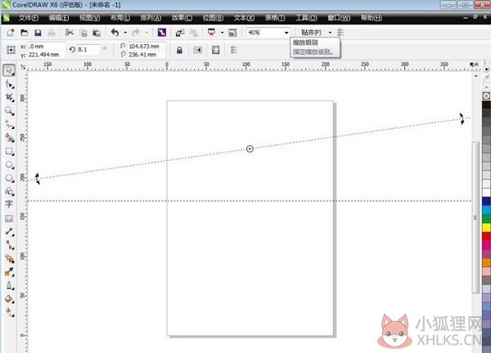Click the Import icon
Image resolution: width=491 pixels, height=353 pixels.
click(x=180, y=33)
